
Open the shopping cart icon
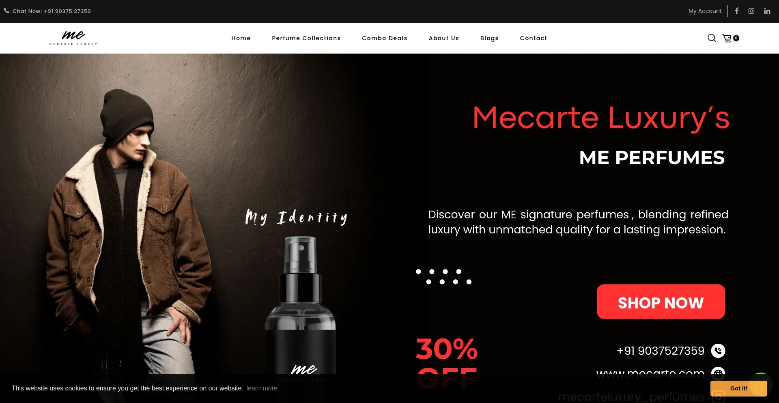click(727, 38)
